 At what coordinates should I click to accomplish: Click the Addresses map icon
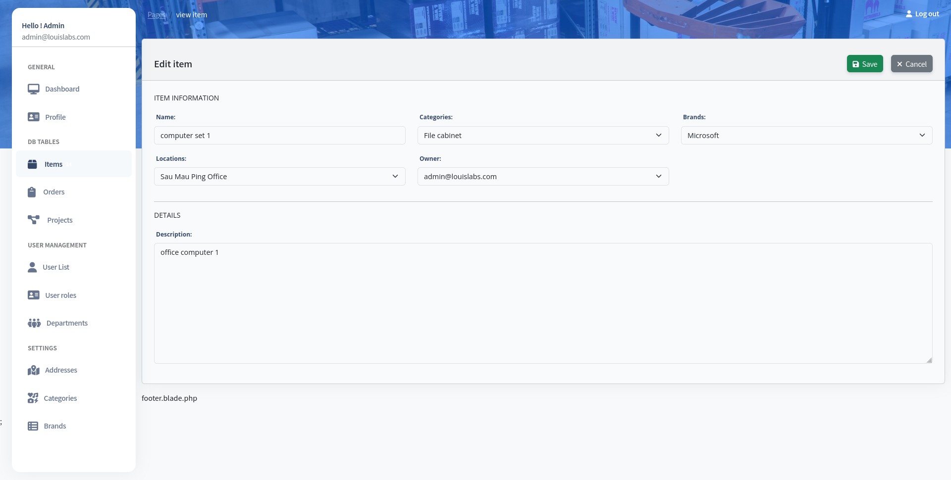(34, 370)
